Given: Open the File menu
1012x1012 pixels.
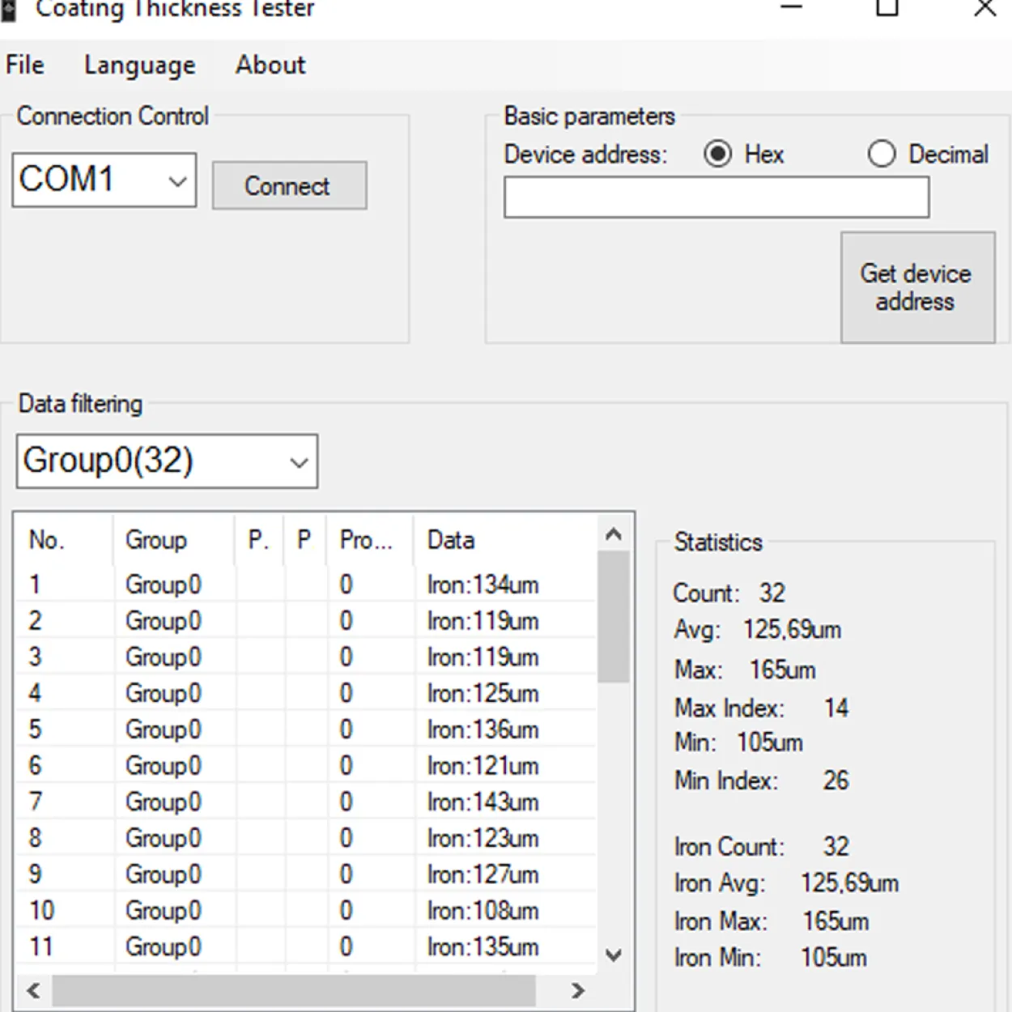Looking at the screenshot, I should point(25,65).
